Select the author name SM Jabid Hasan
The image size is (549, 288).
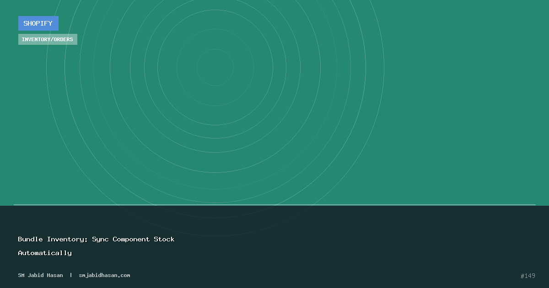point(40,275)
